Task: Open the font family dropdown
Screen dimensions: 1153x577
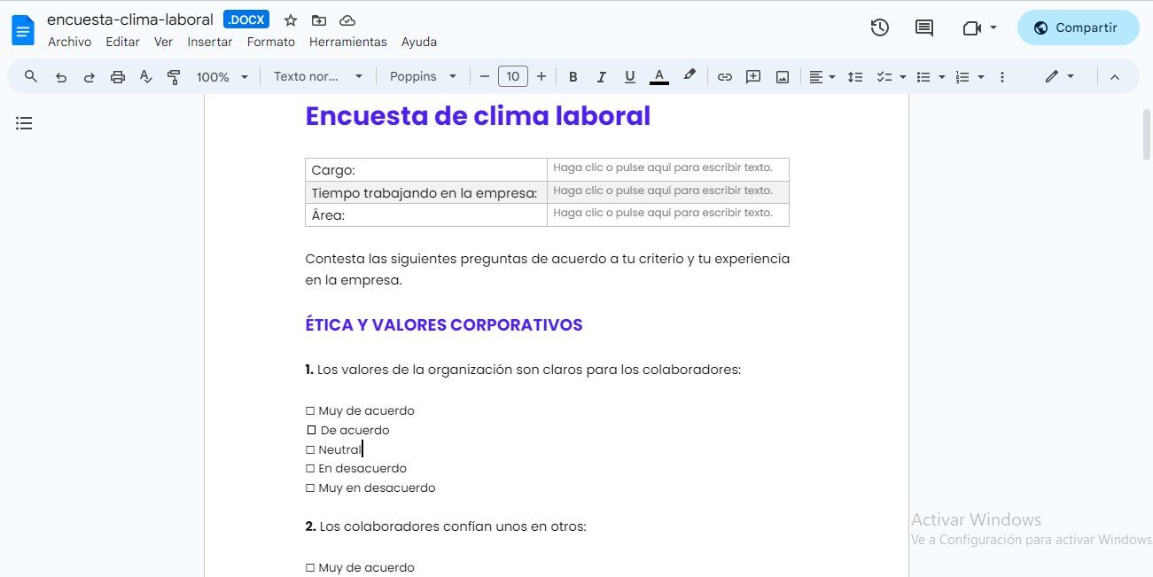Action: [423, 76]
